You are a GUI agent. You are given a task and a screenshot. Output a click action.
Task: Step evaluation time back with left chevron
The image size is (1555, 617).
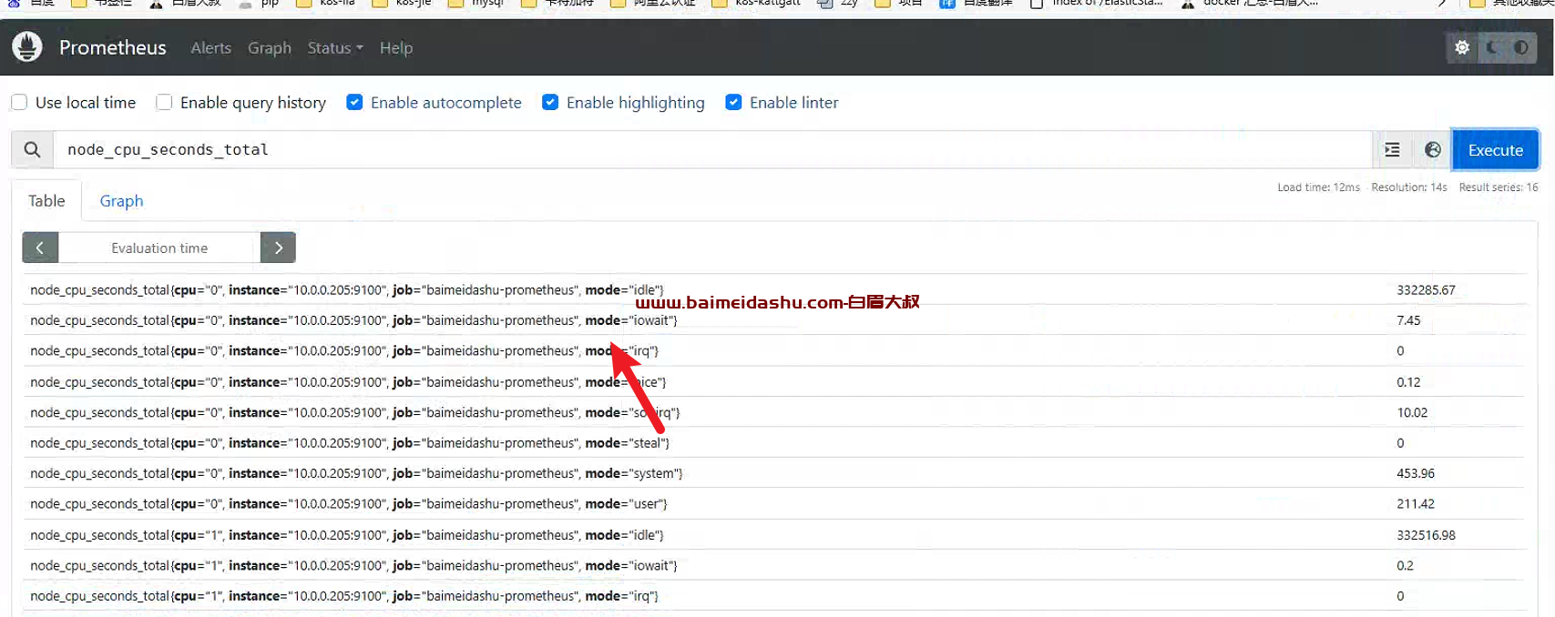(x=40, y=248)
